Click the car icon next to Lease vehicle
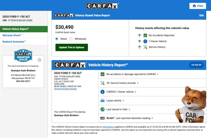 (103, 100)
